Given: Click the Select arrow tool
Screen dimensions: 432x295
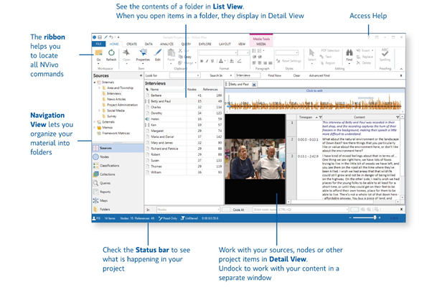Looking at the screenshot, I should click(311, 53).
